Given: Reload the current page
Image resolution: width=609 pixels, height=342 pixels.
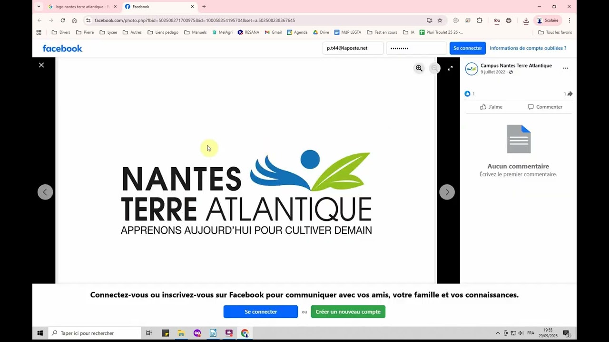Looking at the screenshot, I should coord(62,20).
